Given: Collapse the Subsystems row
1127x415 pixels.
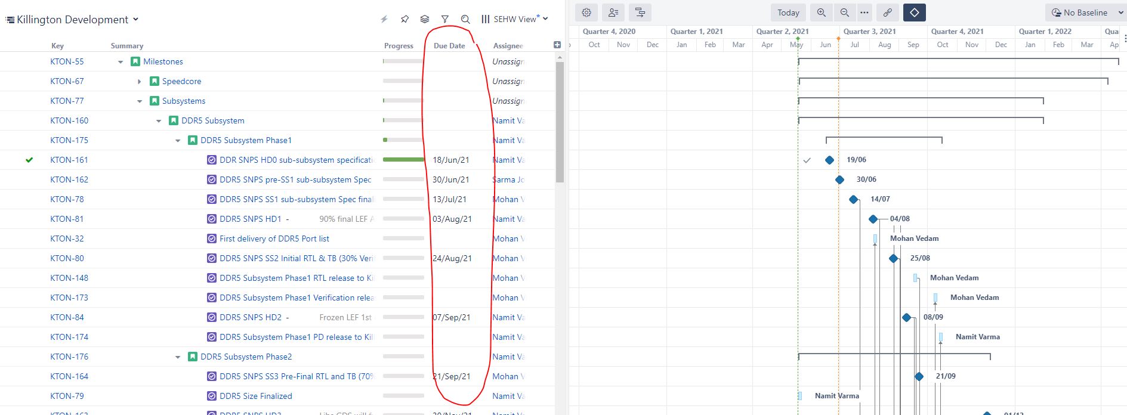Looking at the screenshot, I should pyautogui.click(x=140, y=101).
